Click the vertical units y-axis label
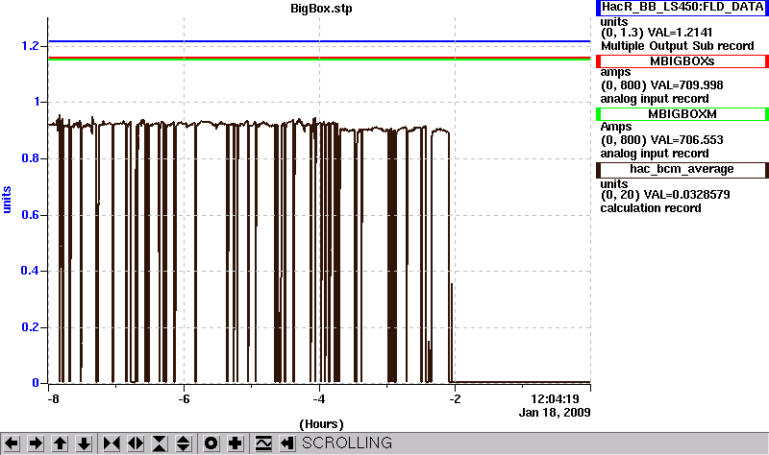The image size is (769, 455). point(7,200)
